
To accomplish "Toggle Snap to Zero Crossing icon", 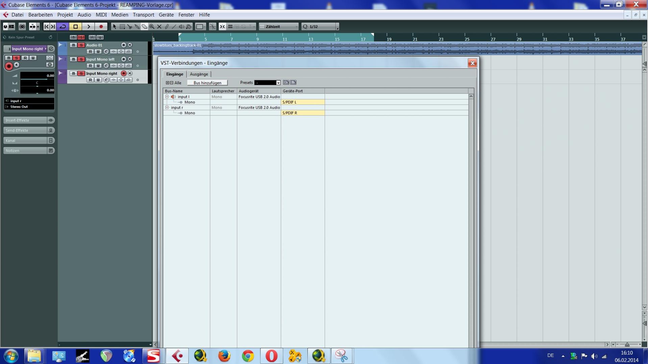I will [x=213, y=27].
